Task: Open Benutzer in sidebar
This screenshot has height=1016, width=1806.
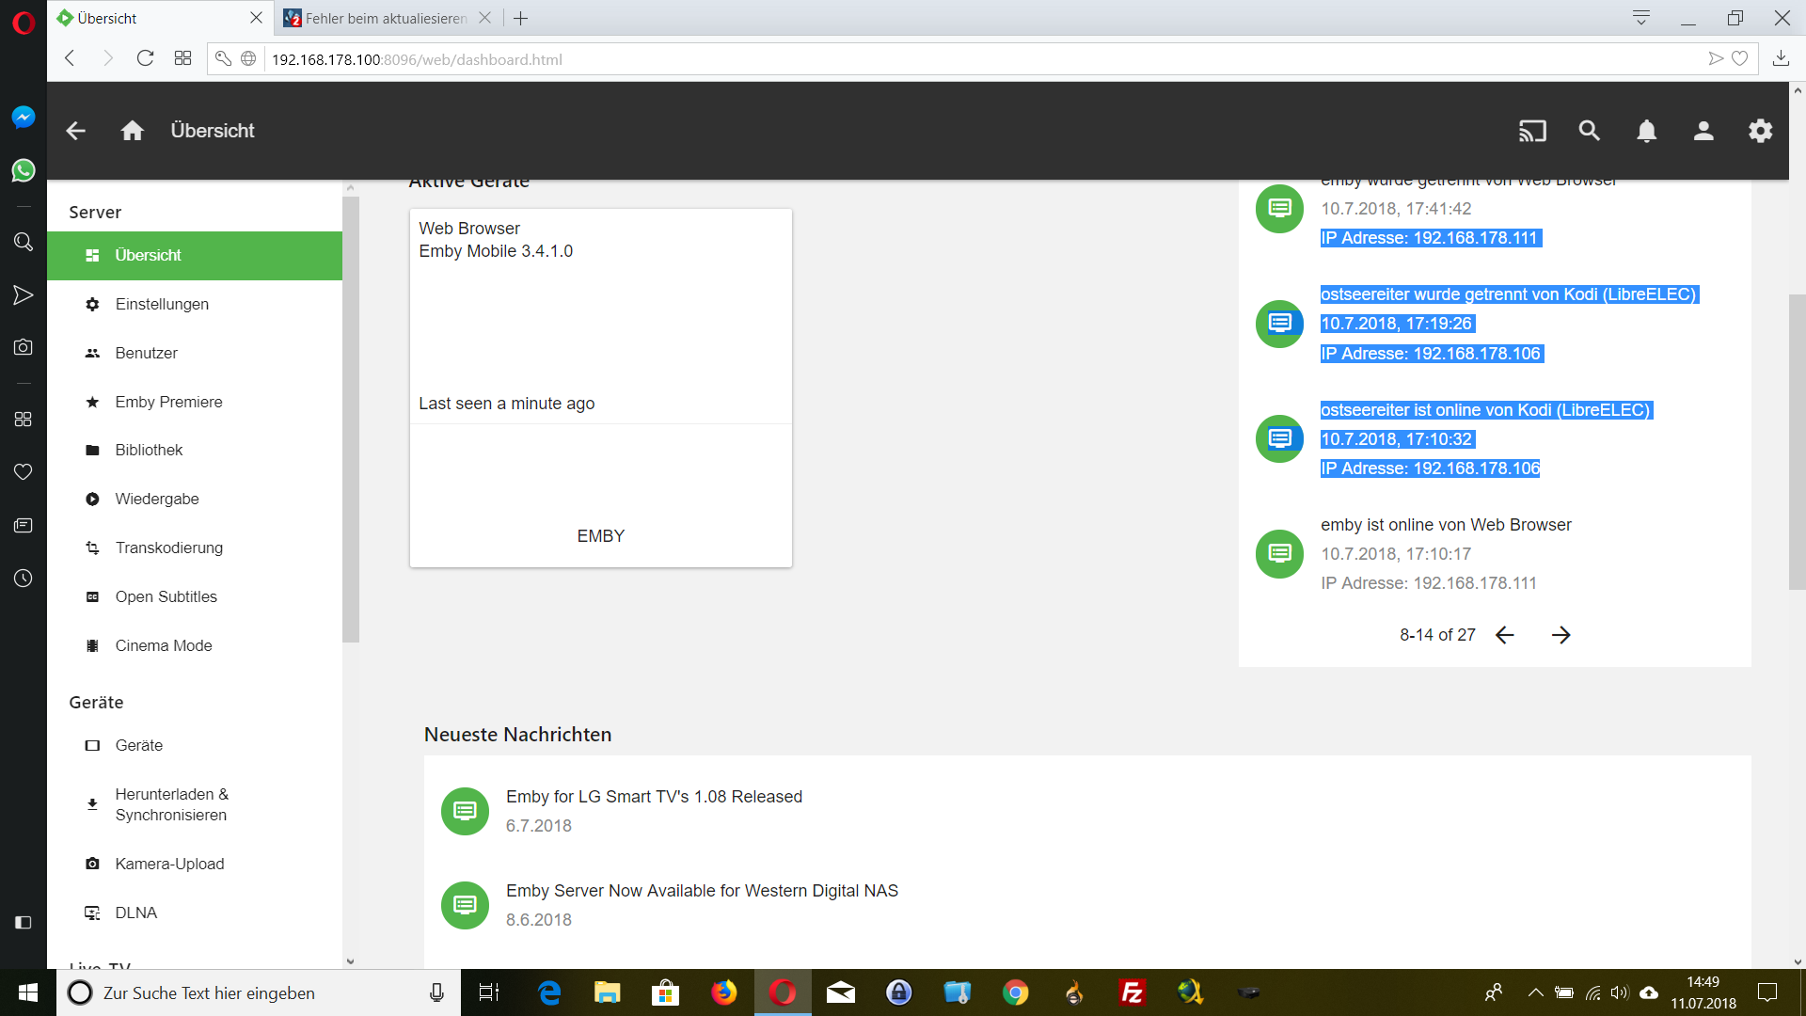Action: click(x=195, y=353)
